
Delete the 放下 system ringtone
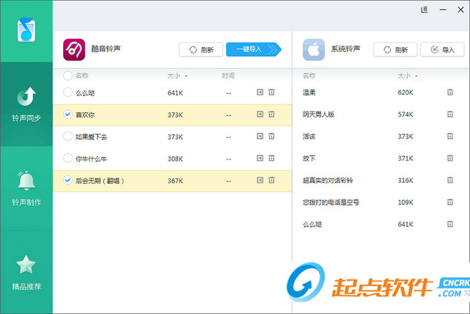pos(450,158)
